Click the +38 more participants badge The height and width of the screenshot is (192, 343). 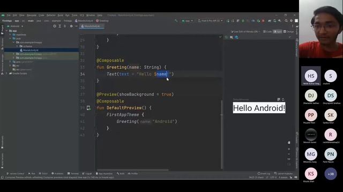pyautogui.click(x=331, y=174)
